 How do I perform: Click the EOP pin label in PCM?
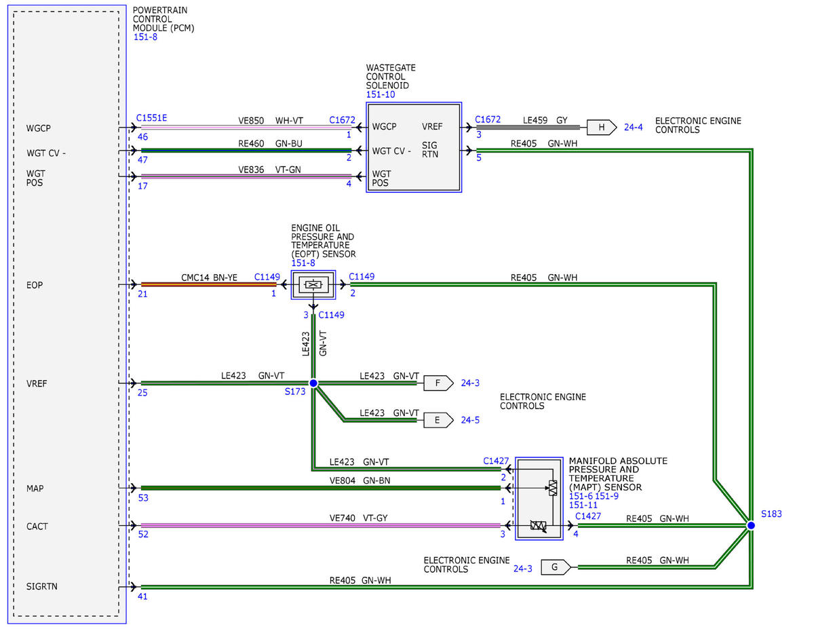35,286
